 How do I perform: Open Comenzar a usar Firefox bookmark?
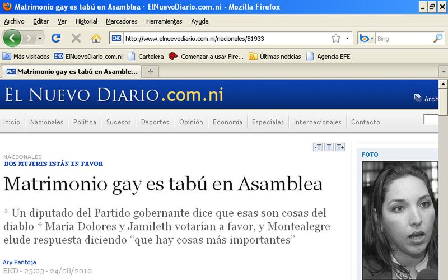pyautogui.click(x=206, y=57)
